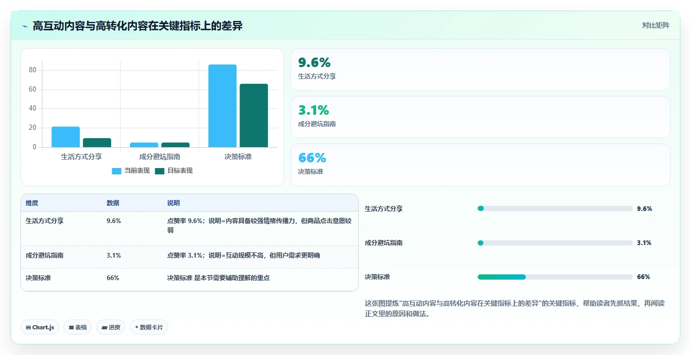Click the lightning icon beside the title
This screenshot has width=691, height=355.
(25, 26)
